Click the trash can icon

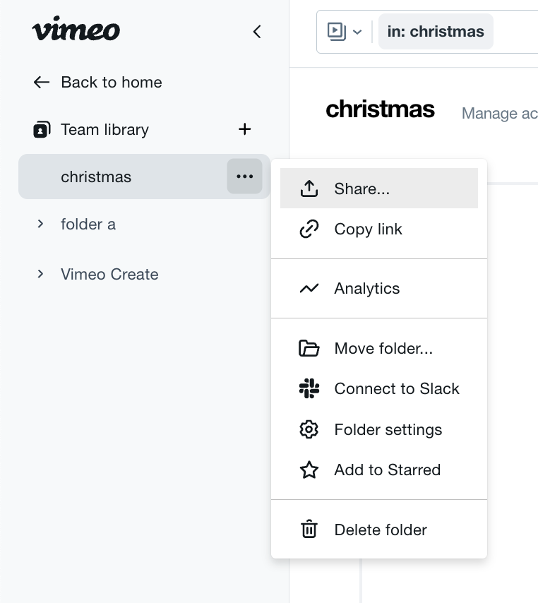point(309,529)
